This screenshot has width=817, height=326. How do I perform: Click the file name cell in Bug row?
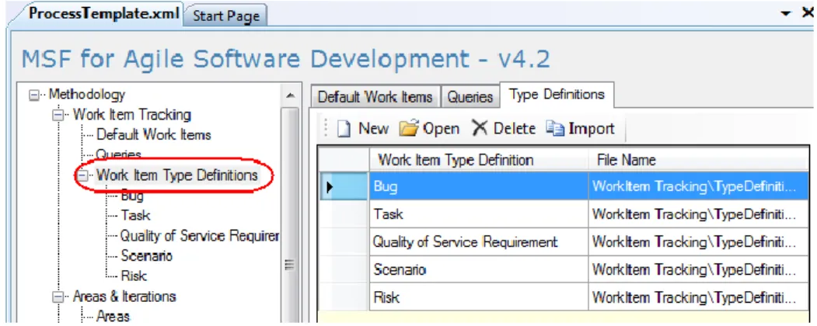698,186
